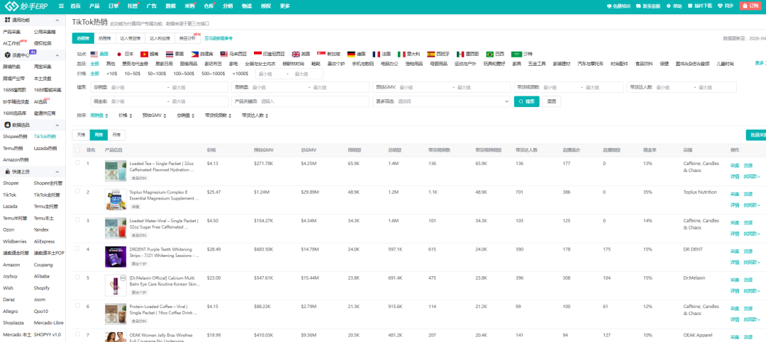766x342 pixels.
Task: Click the Loaded Tea product thumbnail
Action: click(x=116, y=171)
